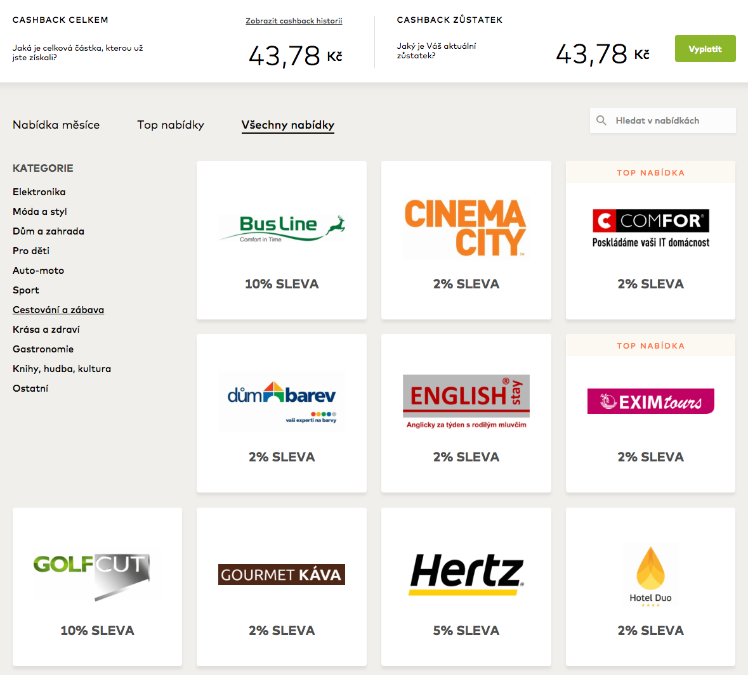Click the 2% SLEVA text under Cinema City
The width and height of the screenshot is (748, 675).
[466, 284]
